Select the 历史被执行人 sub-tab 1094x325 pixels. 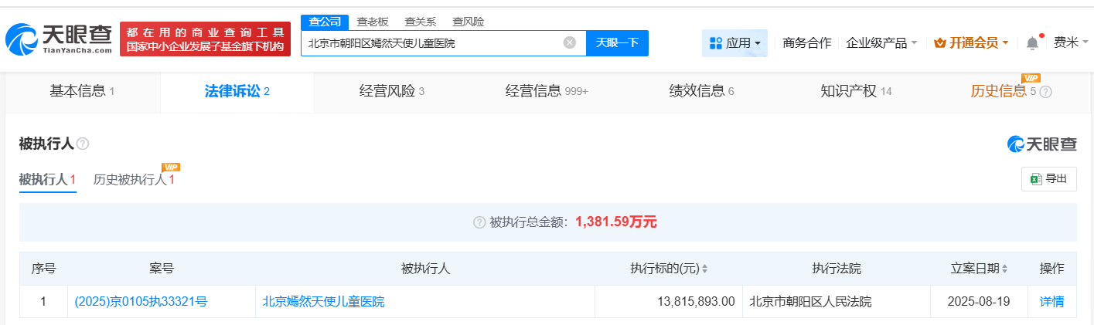133,180
